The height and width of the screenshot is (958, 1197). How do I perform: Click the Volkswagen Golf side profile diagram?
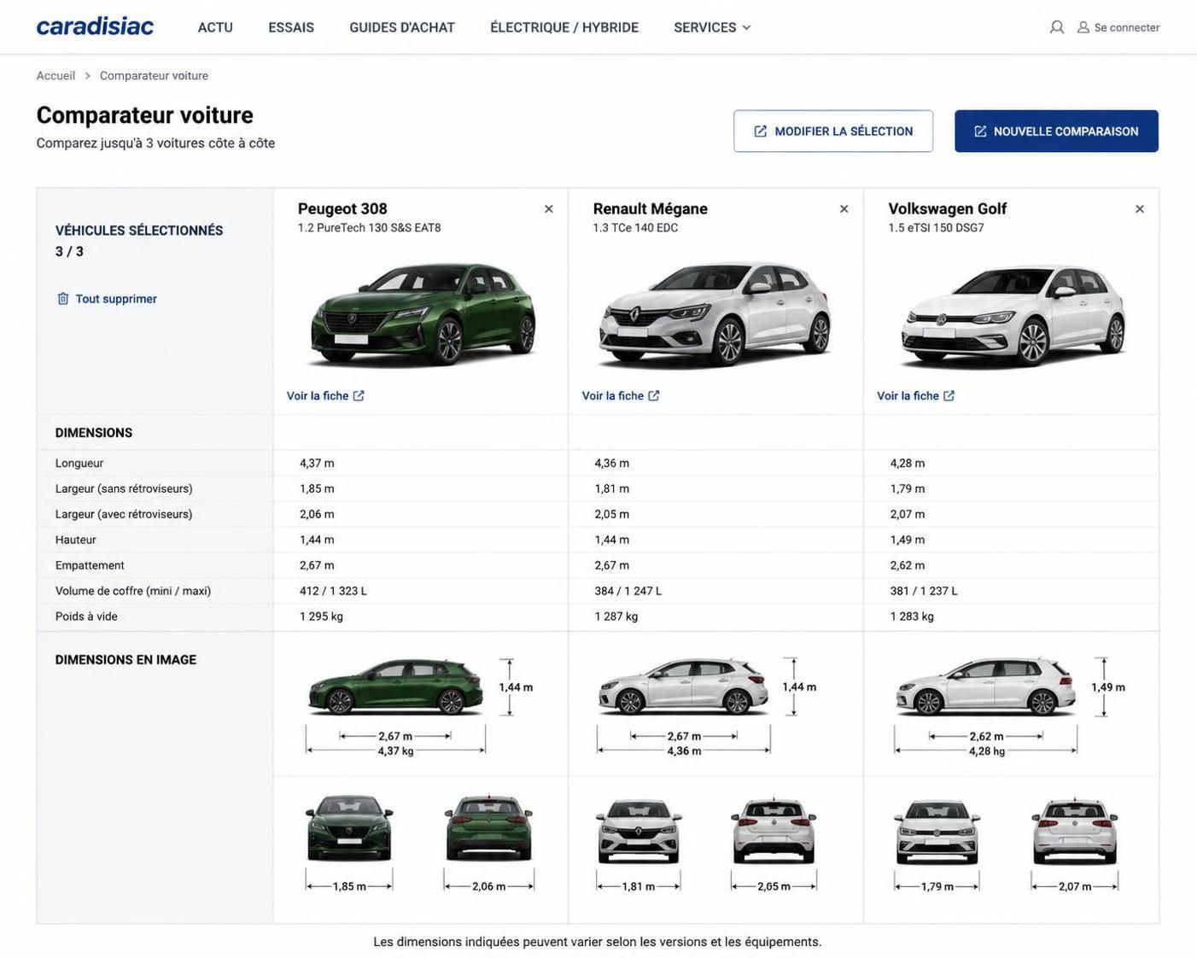(985, 687)
